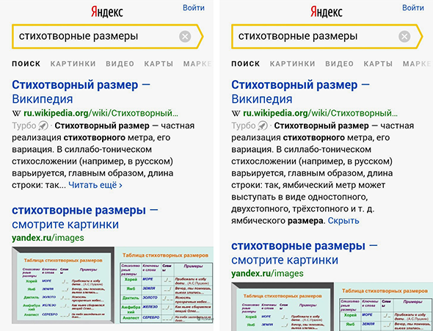Open second table thumbnail in right screenshot
The image size is (433, 331).
tap(384, 307)
